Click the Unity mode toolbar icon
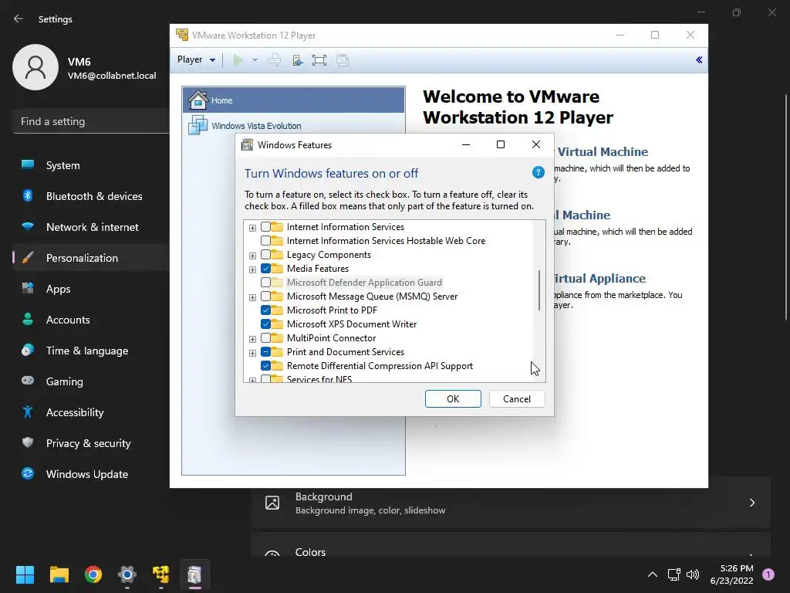Image resolution: width=790 pixels, height=593 pixels. [x=343, y=60]
